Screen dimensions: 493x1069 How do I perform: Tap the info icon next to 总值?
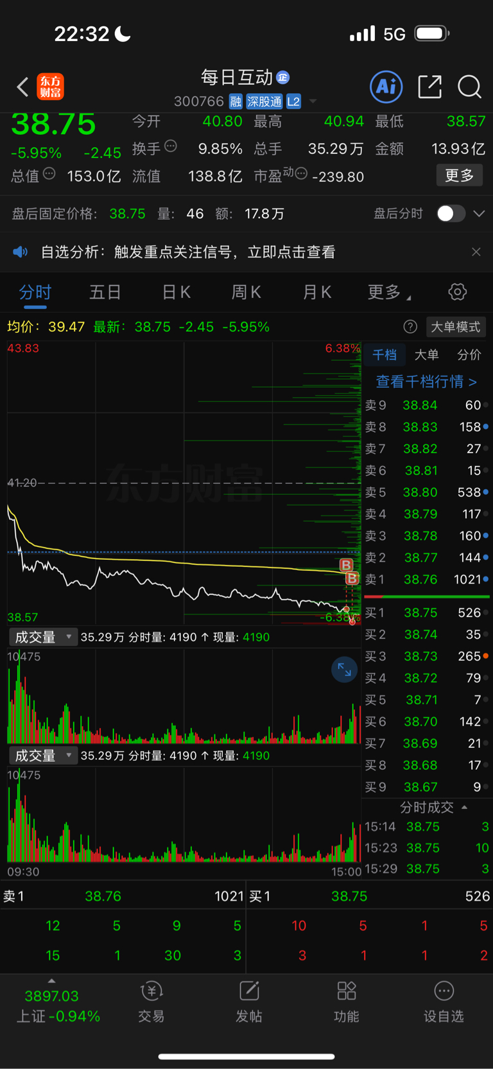tap(49, 174)
